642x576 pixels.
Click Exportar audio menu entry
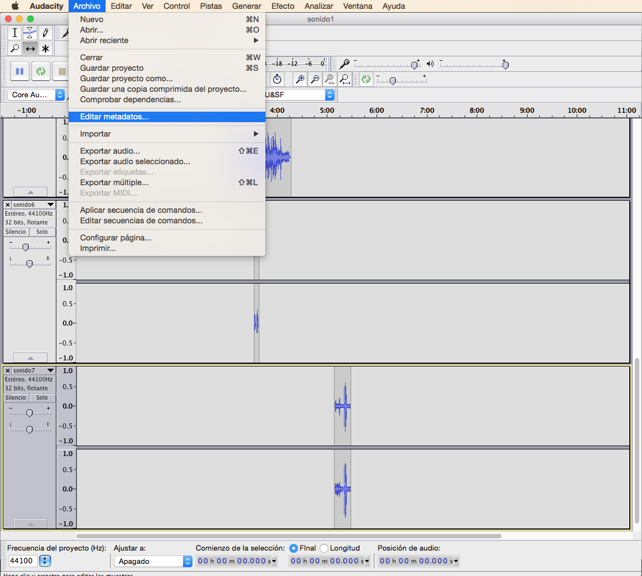110,151
